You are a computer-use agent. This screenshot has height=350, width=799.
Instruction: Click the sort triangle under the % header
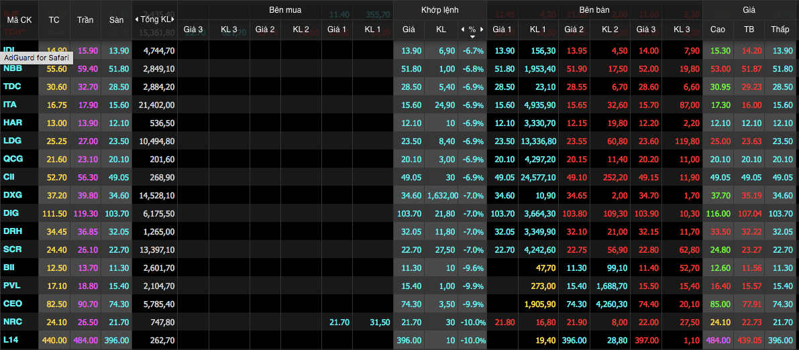pos(472,38)
